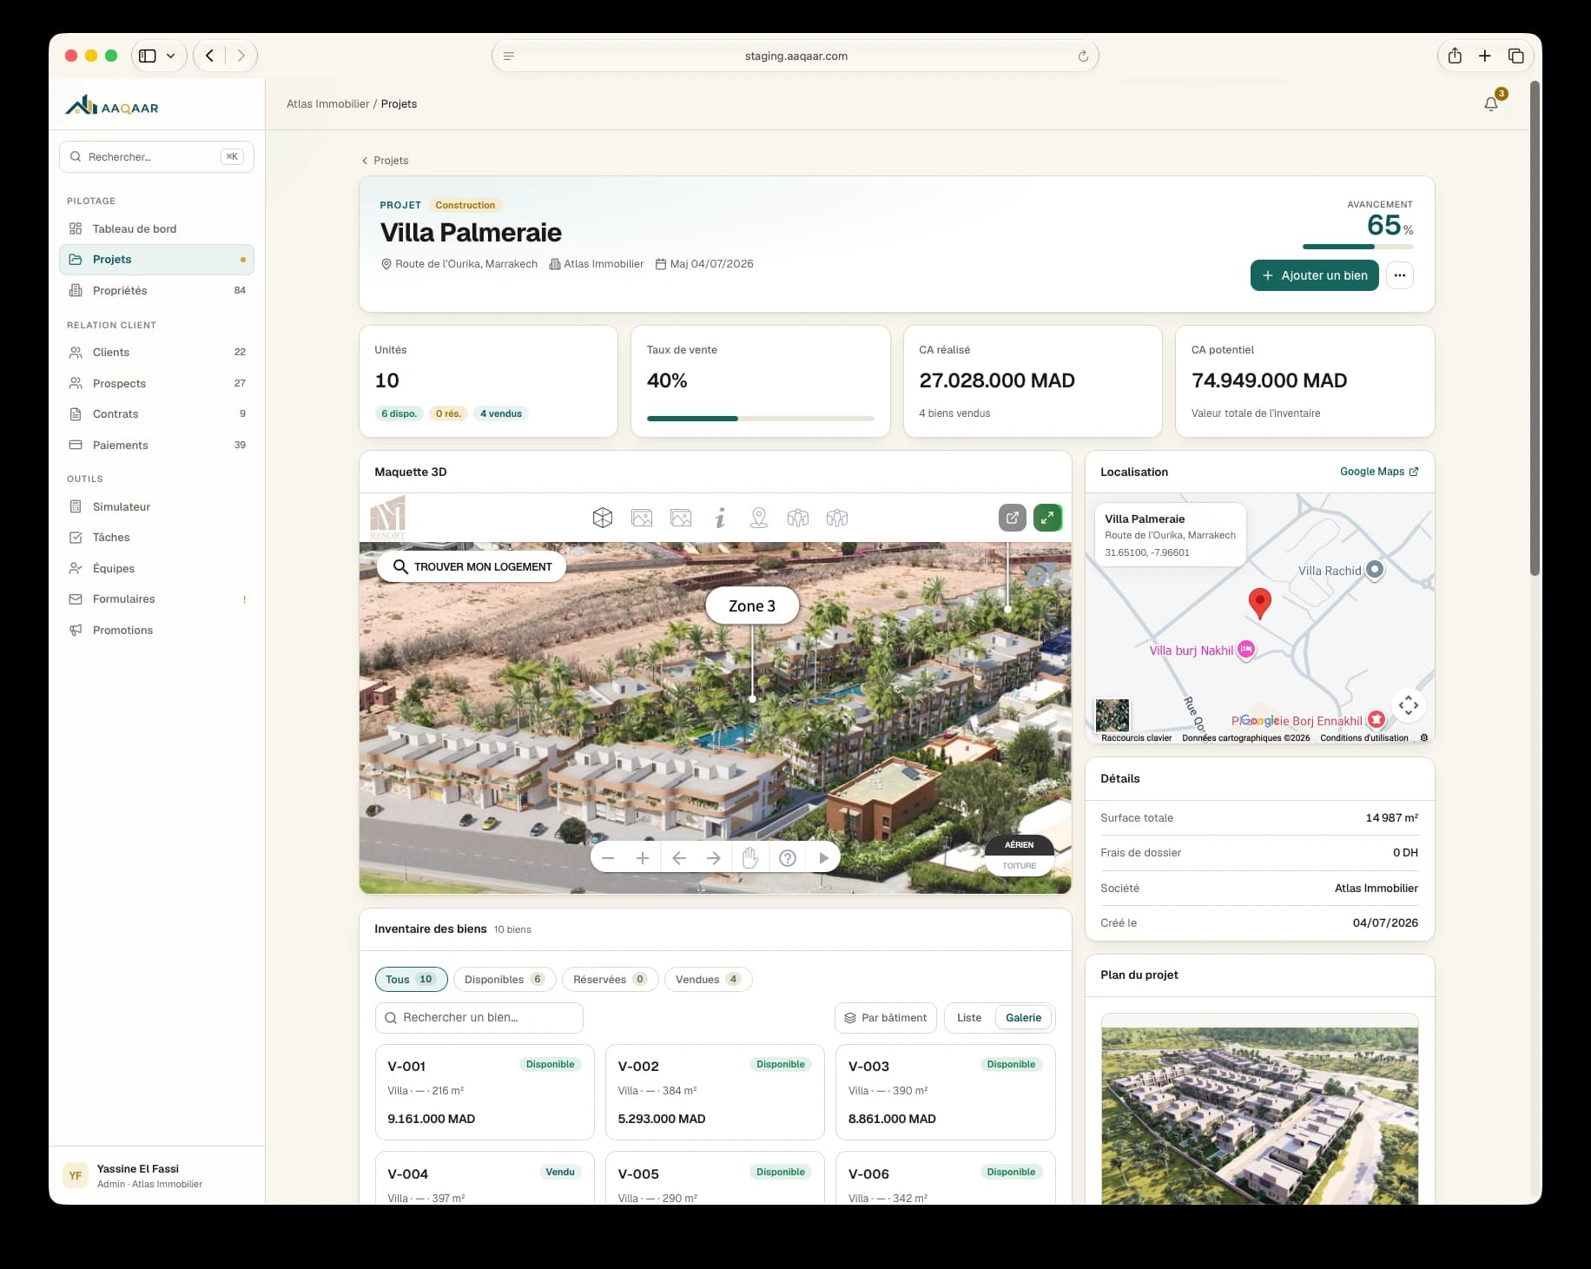Switch inventory to Liste view

(x=969, y=1017)
